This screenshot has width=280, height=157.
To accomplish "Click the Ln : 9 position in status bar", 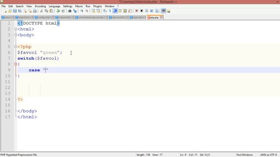I will point(183,155).
